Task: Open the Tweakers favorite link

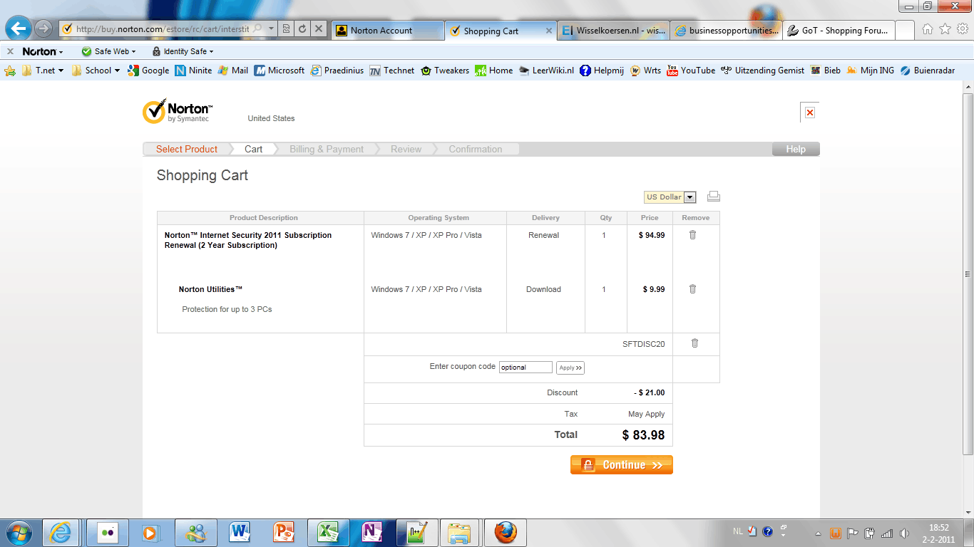Action: (445, 71)
